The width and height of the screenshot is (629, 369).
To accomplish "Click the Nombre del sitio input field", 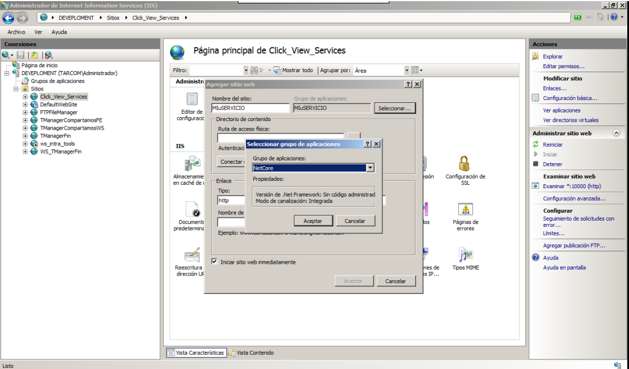I will point(250,108).
